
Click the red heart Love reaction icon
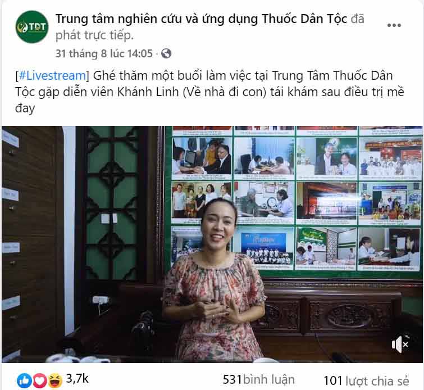pos(39,380)
